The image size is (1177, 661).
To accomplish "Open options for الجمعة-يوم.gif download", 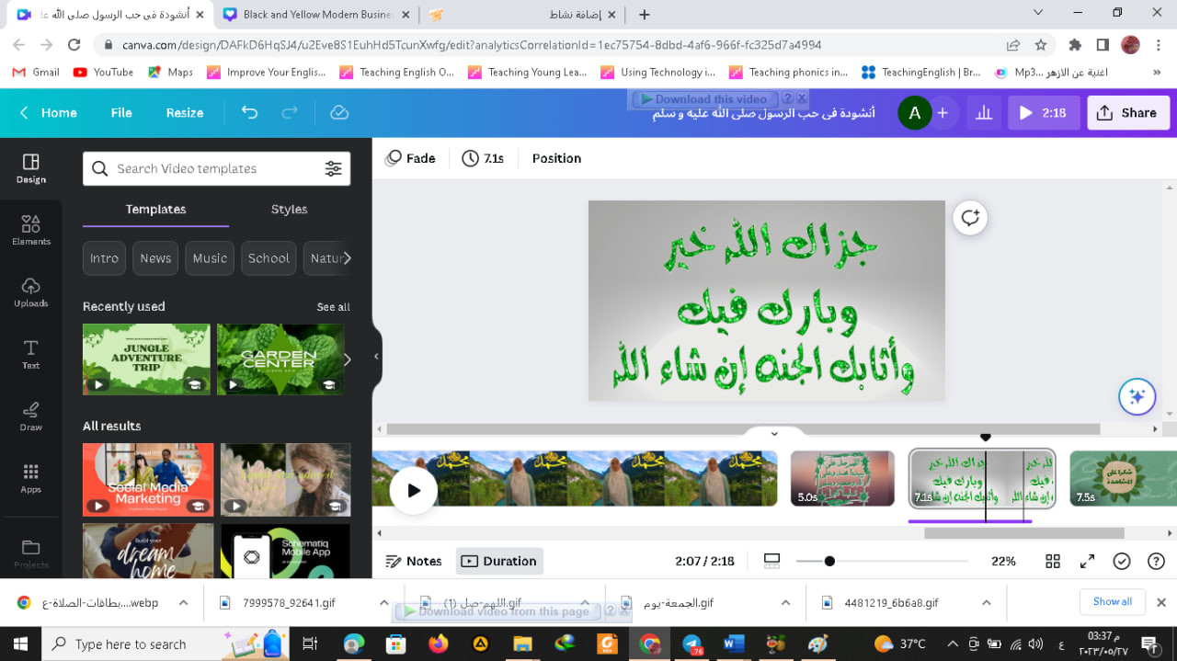I will pyautogui.click(x=785, y=603).
